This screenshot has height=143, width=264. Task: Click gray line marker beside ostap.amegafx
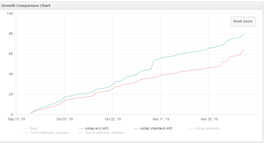pyautogui.click(x=192, y=129)
